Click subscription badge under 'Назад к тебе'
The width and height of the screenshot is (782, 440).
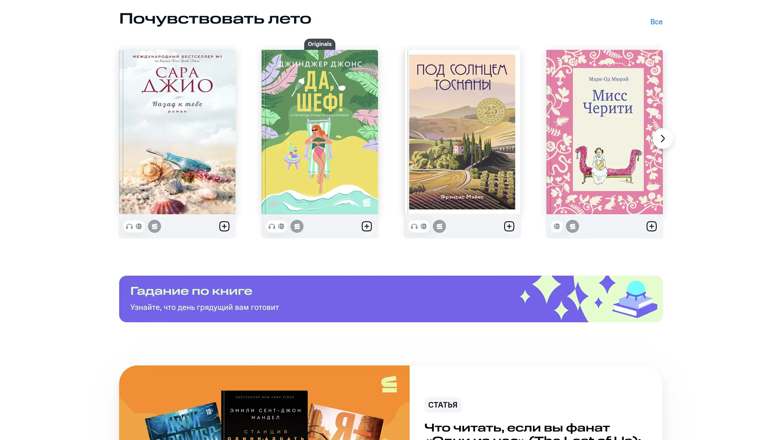[x=154, y=226]
